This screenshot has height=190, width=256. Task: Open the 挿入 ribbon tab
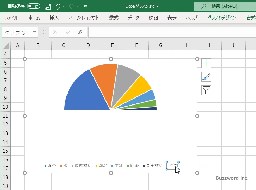(x=54, y=18)
